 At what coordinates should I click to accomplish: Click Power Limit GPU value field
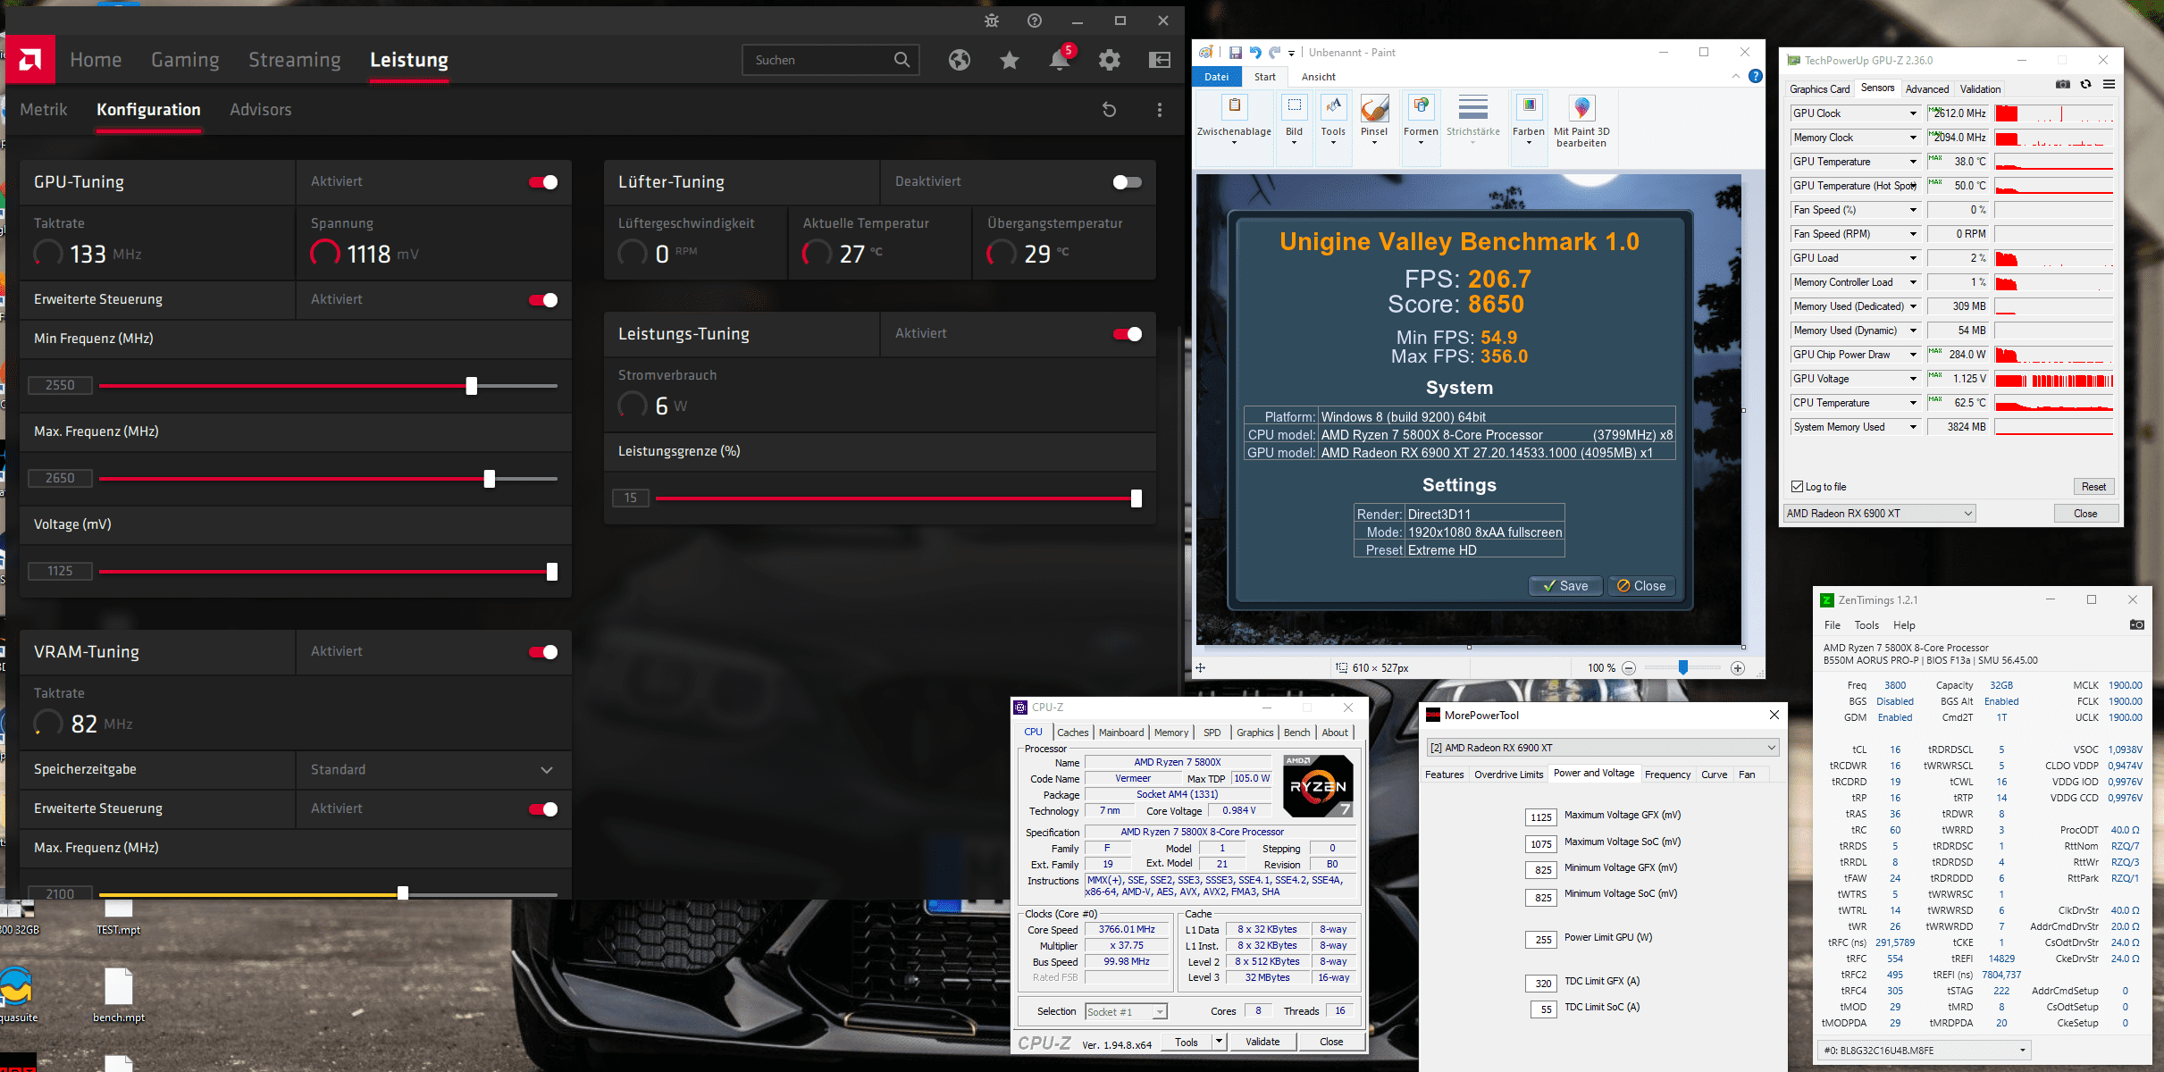tap(1541, 939)
